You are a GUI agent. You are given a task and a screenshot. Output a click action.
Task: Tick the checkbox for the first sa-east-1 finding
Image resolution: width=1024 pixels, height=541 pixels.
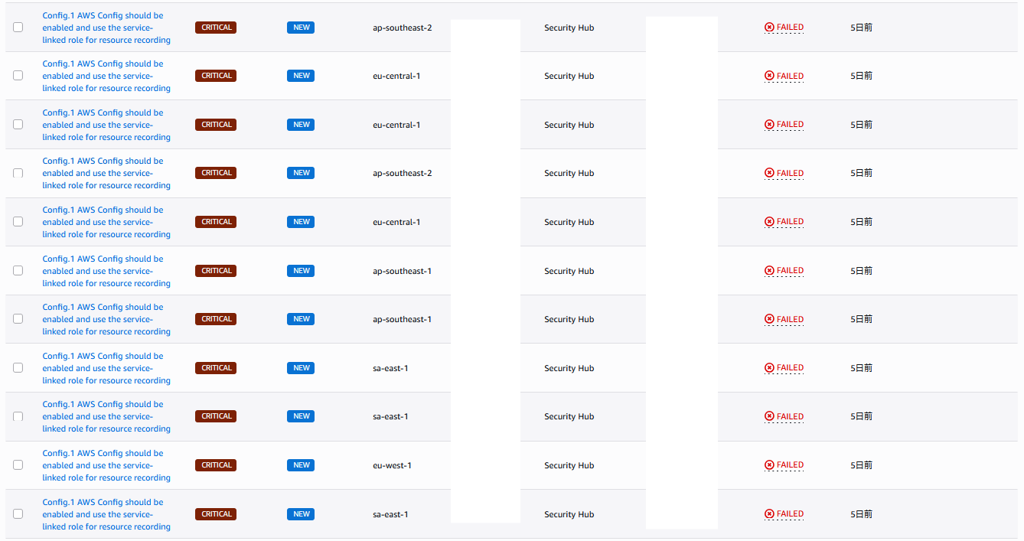click(x=18, y=368)
